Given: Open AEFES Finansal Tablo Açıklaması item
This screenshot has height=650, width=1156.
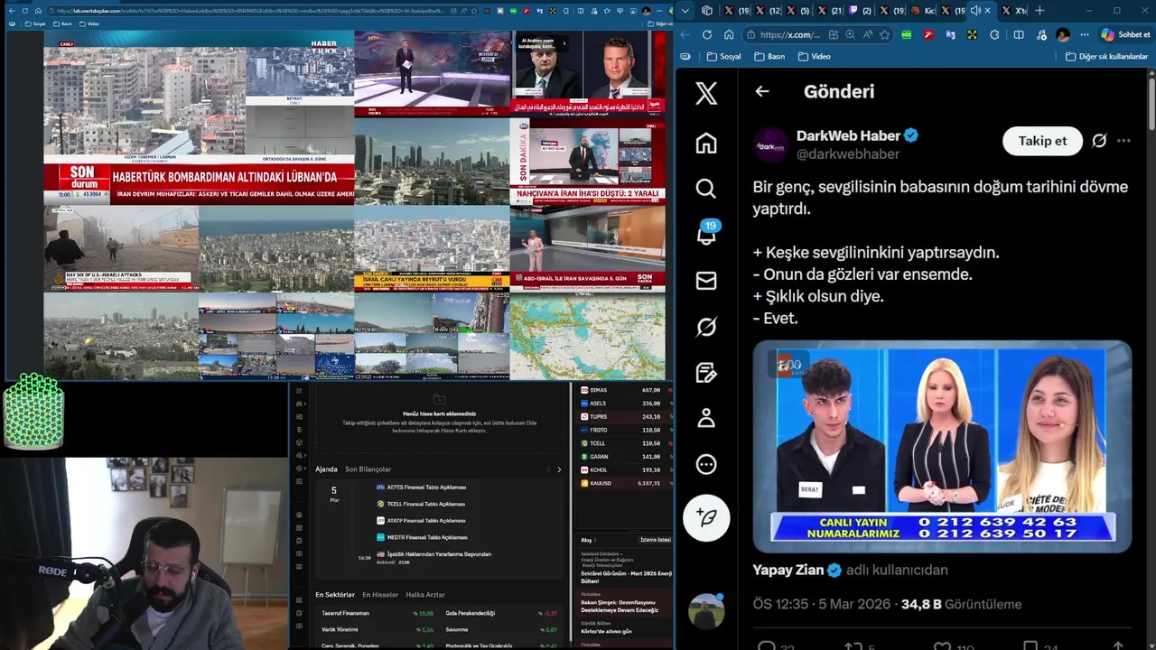Looking at the screenshot, I should (425, 487).
